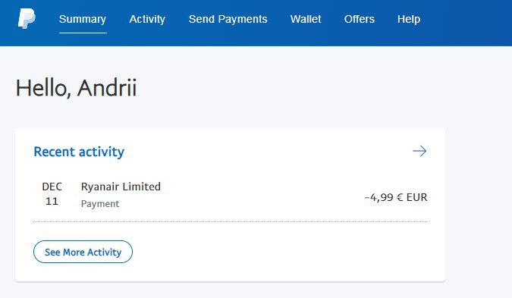The height and width of the screenshot is (298, 512).
Task: Open the Offers page
Action: [x=360, y=19]
